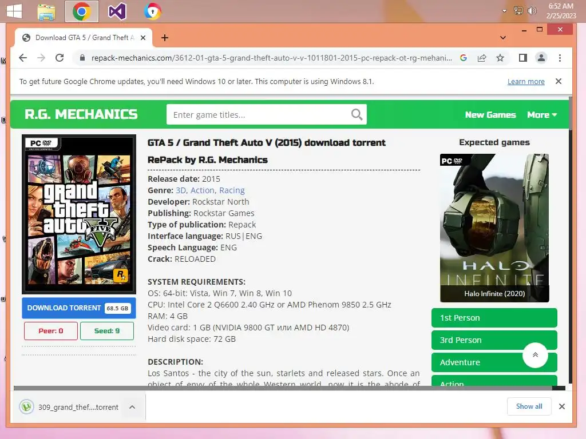Go to R.G. MECHANICS home logo
586x439 pixels.
tap(81, 114)
